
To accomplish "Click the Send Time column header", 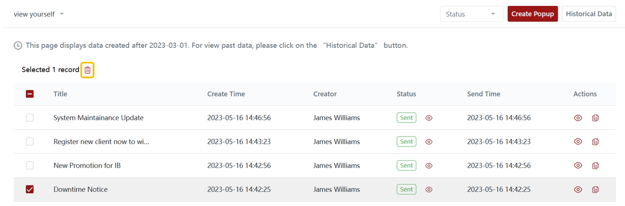I will pyautogui.click(x=483, y=94).
